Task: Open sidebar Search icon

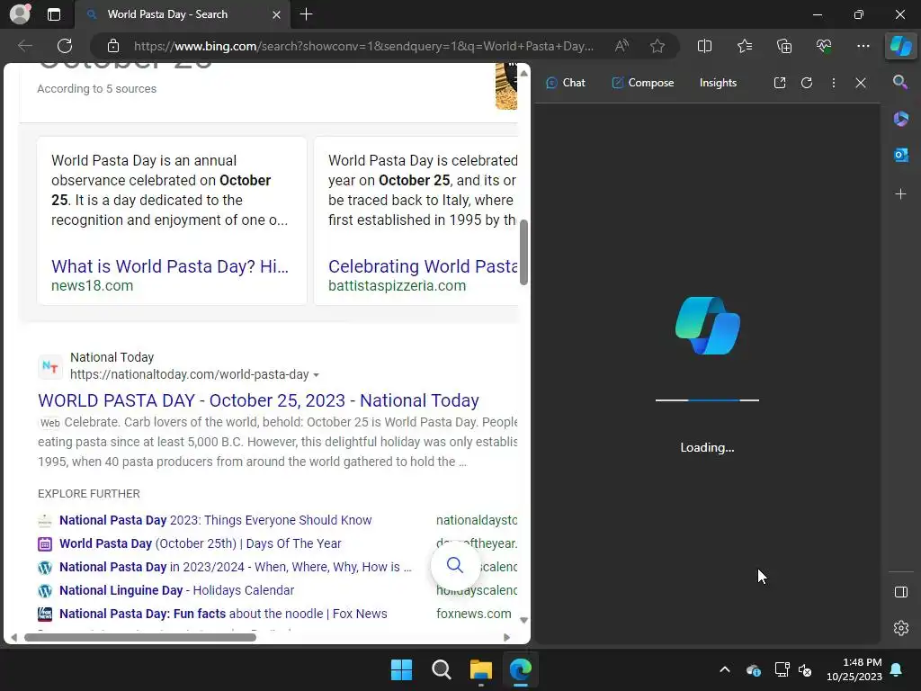Action: pyautogui.click(x=900, y=82)
